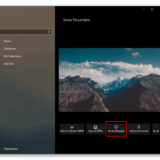Minimize the wallpaper app window
Image resolution: width=160 pixels, height=160 pixels.
pyautogui.click(x=144, y=9)
